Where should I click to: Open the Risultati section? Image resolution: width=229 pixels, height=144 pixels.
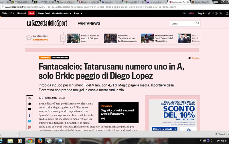coord(22,13)
